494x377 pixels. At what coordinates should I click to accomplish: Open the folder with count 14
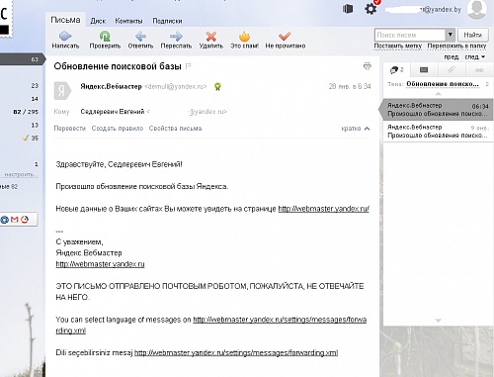point(35,99)
